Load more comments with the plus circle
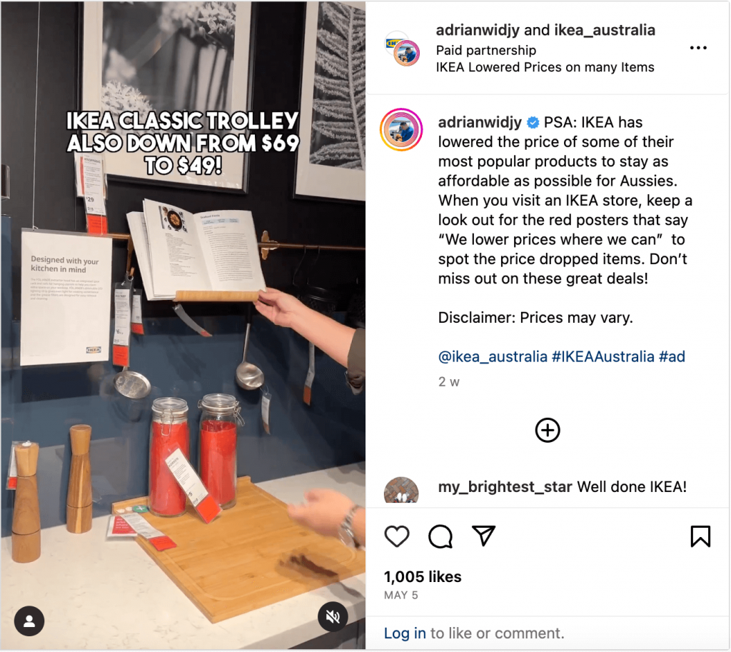The image size is (731, 652). point(548,430)
